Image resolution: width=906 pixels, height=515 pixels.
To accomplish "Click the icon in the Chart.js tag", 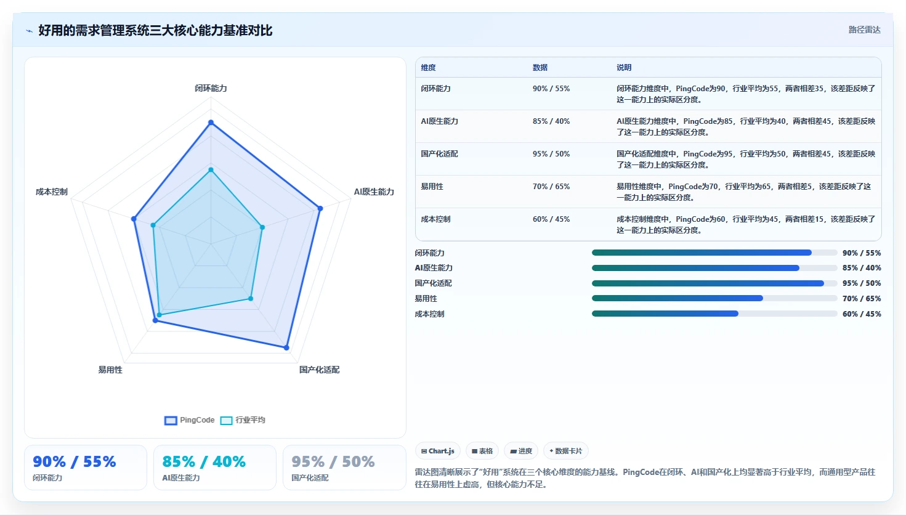I will click(x=424, y=451).
